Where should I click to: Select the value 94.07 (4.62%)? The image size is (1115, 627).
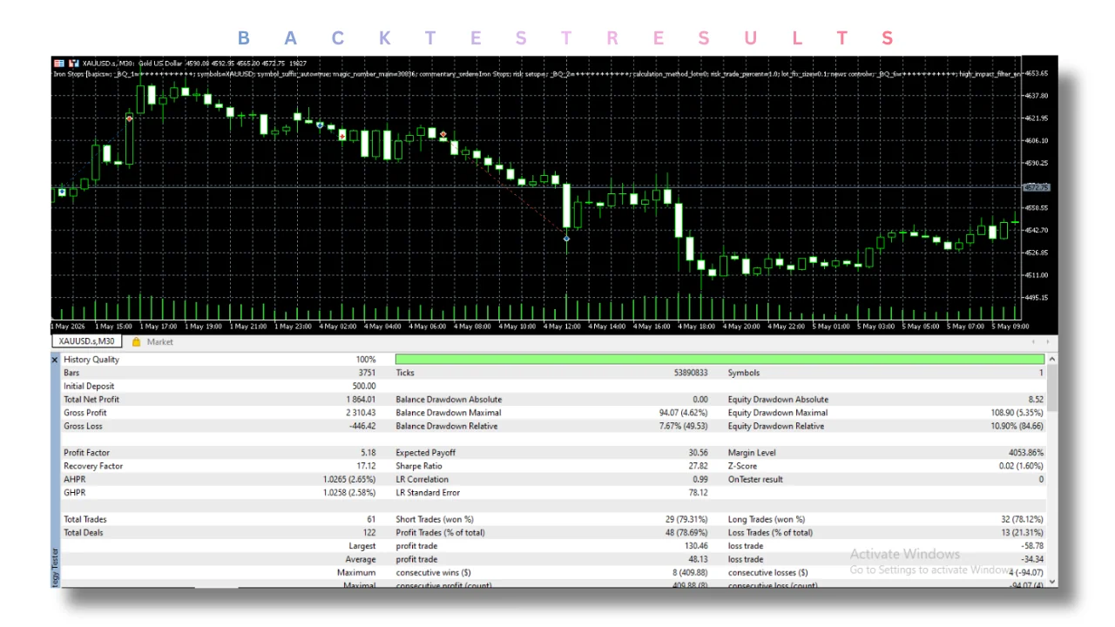[x=682, y=413]
